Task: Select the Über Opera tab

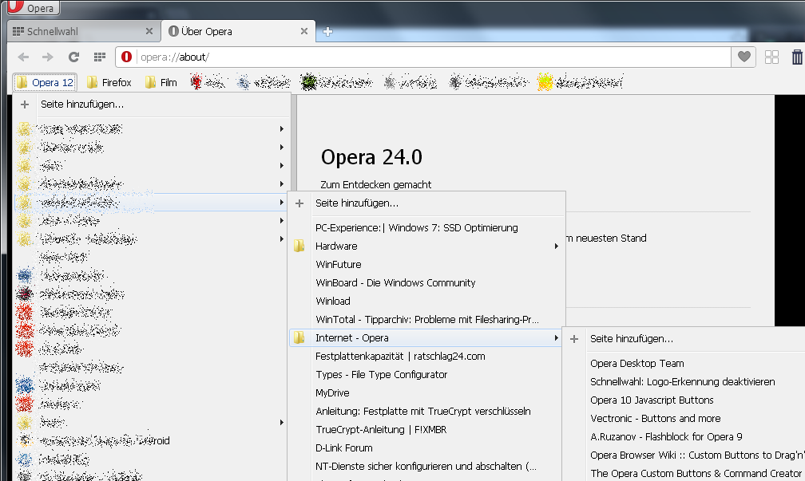Action: 238,31
